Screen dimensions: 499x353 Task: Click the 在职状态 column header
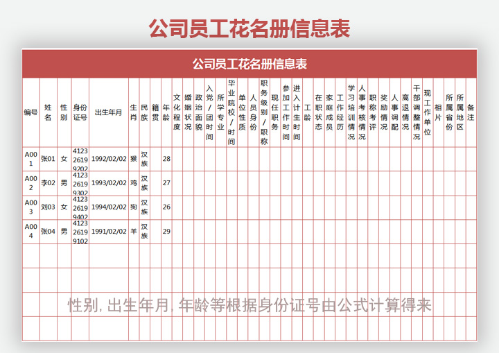coord(319,112)
